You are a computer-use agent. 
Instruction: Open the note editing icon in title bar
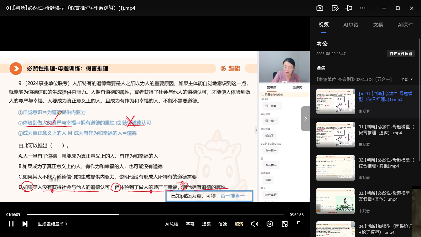click(x=335, y=8)
